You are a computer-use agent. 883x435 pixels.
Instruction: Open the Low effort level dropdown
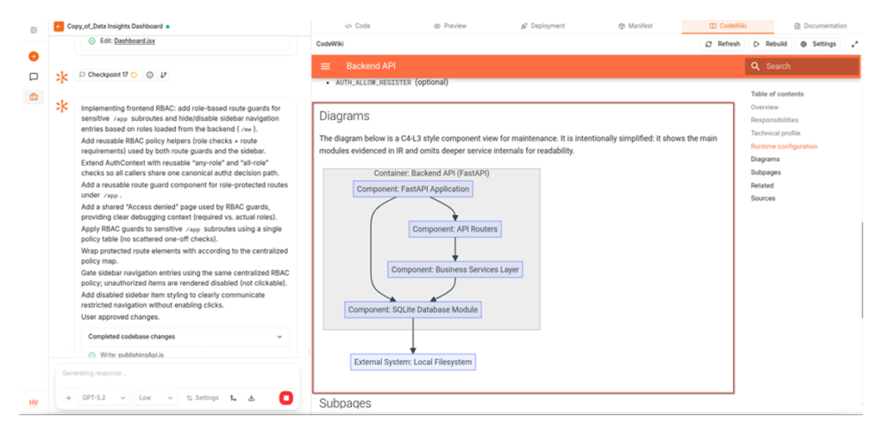point(156,398)
